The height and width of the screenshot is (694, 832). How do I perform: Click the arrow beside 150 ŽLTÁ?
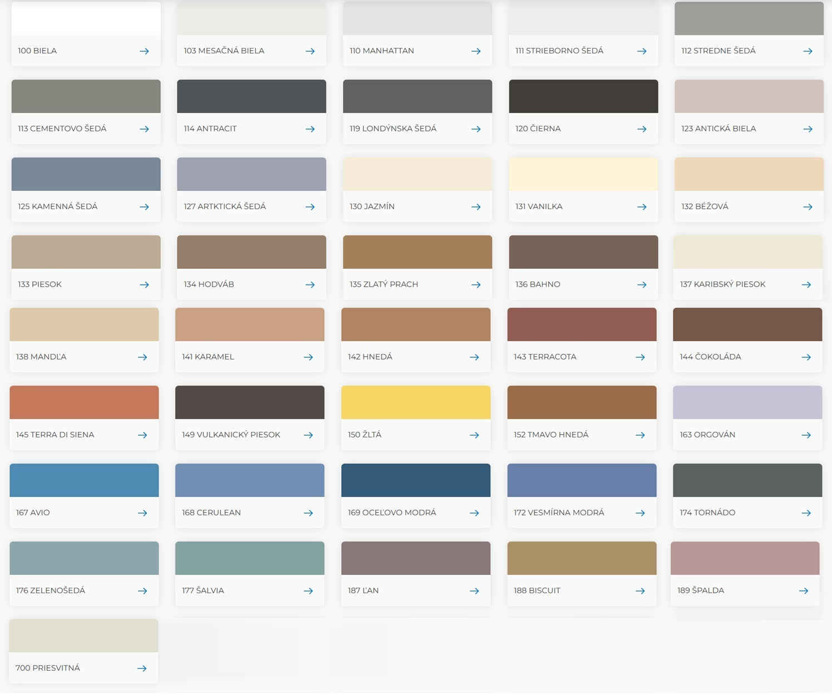pos(474,435)
